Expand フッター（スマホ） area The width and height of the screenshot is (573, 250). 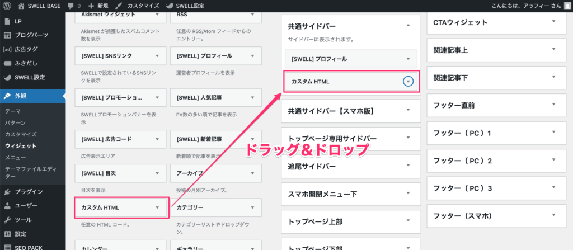553,215
